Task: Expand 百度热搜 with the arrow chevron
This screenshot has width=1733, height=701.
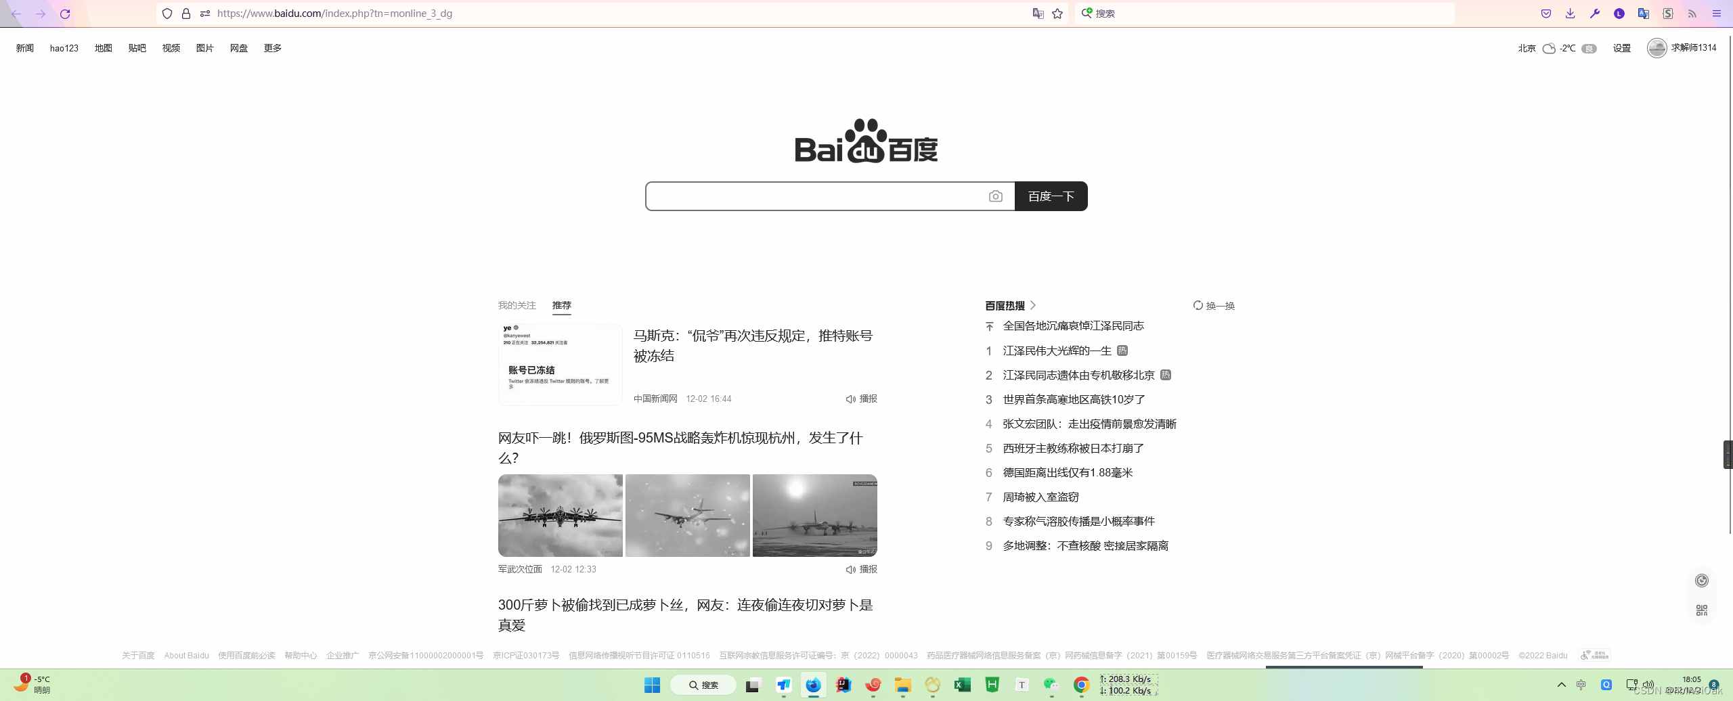Action: tap(1033, 305)
